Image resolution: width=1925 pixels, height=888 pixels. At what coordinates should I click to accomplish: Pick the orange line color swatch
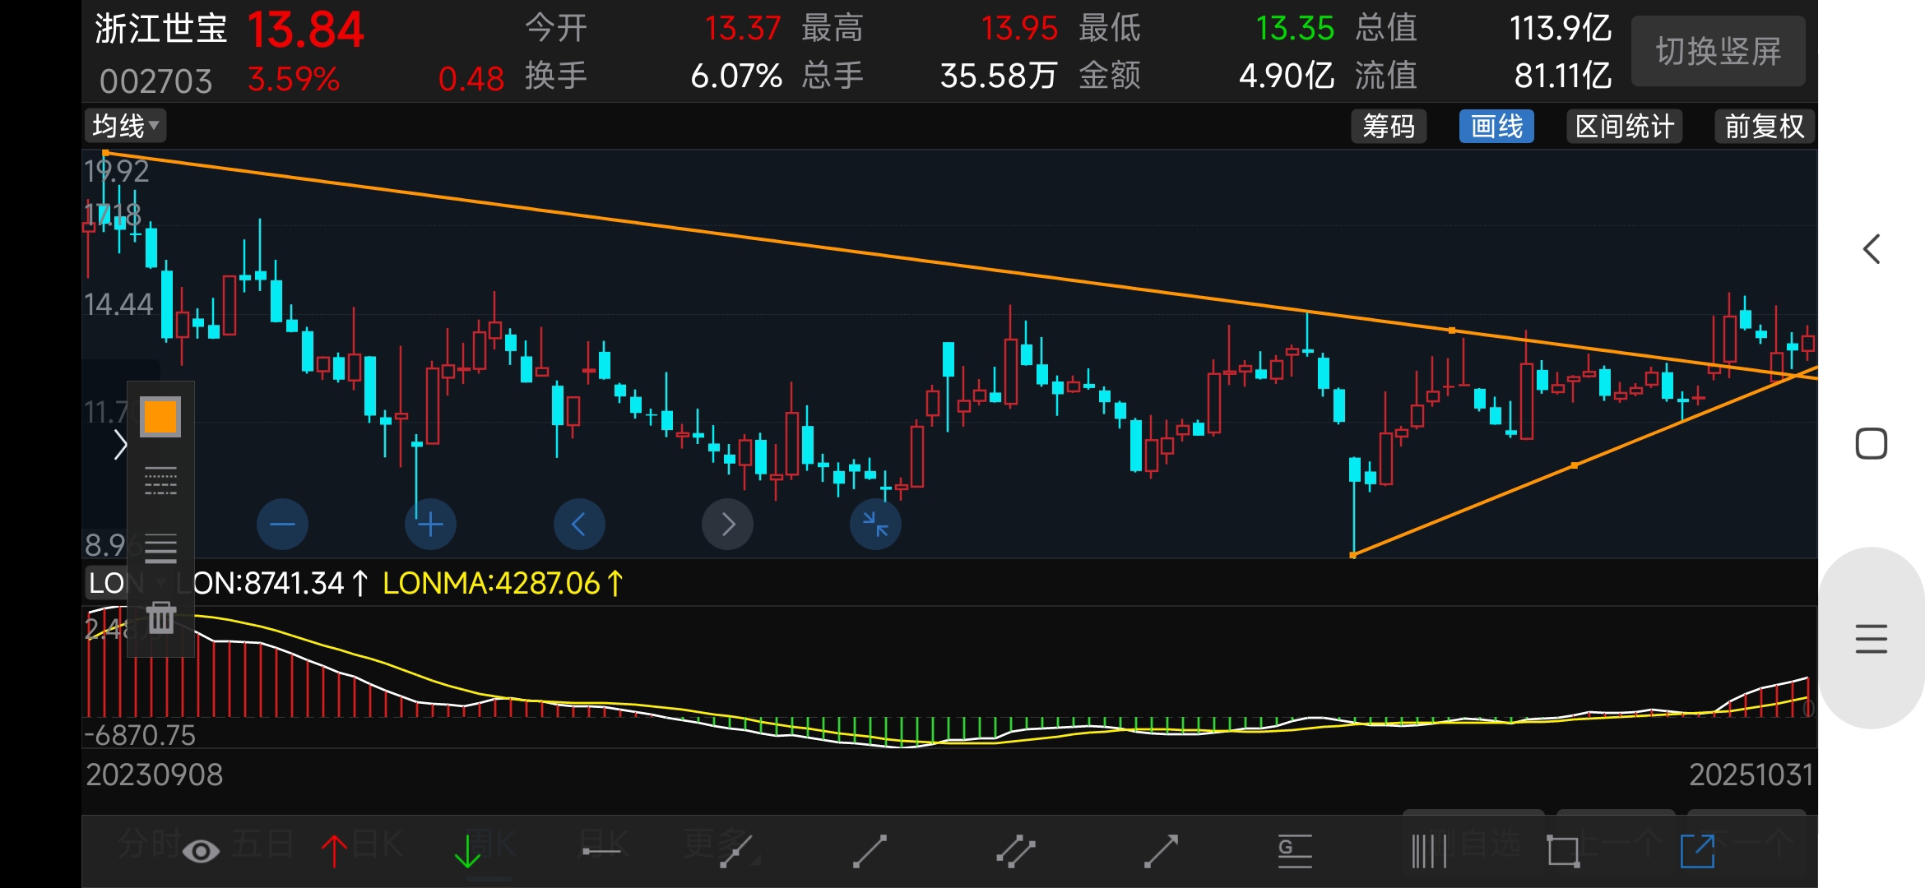tap(160, 417)
